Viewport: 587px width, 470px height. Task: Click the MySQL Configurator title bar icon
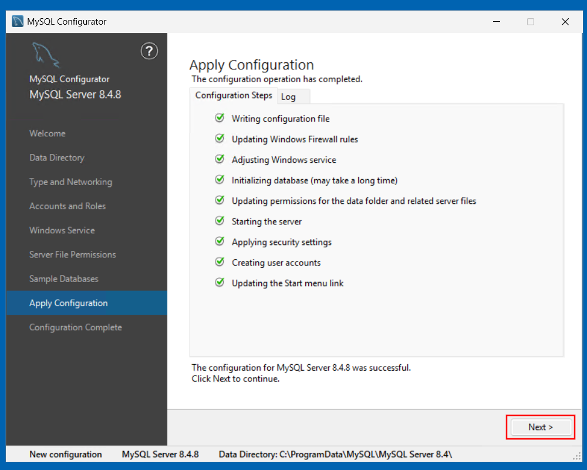pyautogui.click(x=18, y=21)
